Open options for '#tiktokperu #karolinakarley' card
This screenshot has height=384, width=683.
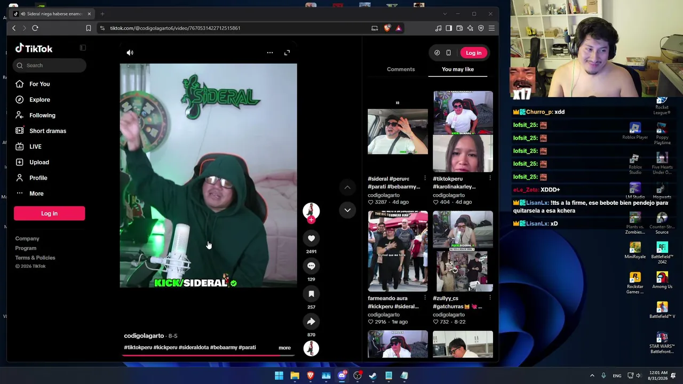[490, 179]
